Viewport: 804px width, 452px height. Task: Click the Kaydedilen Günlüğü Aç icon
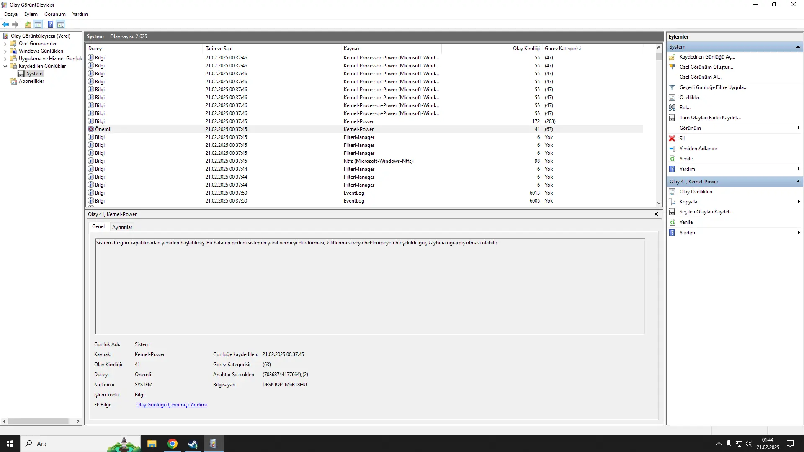[672, 57]
